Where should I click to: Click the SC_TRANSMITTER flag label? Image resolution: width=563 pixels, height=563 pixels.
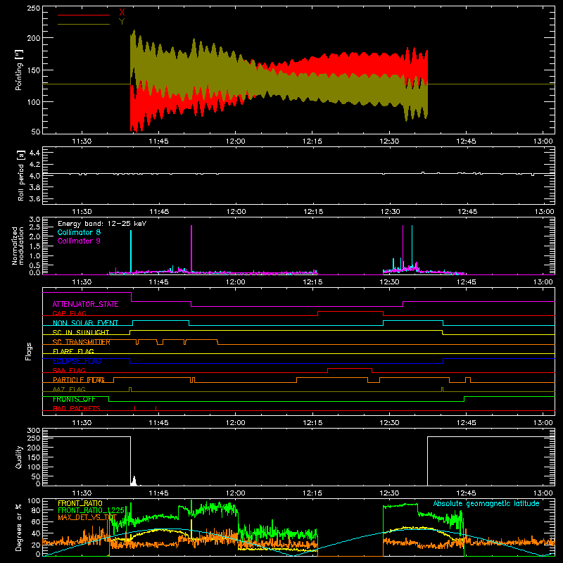(82, 342)
